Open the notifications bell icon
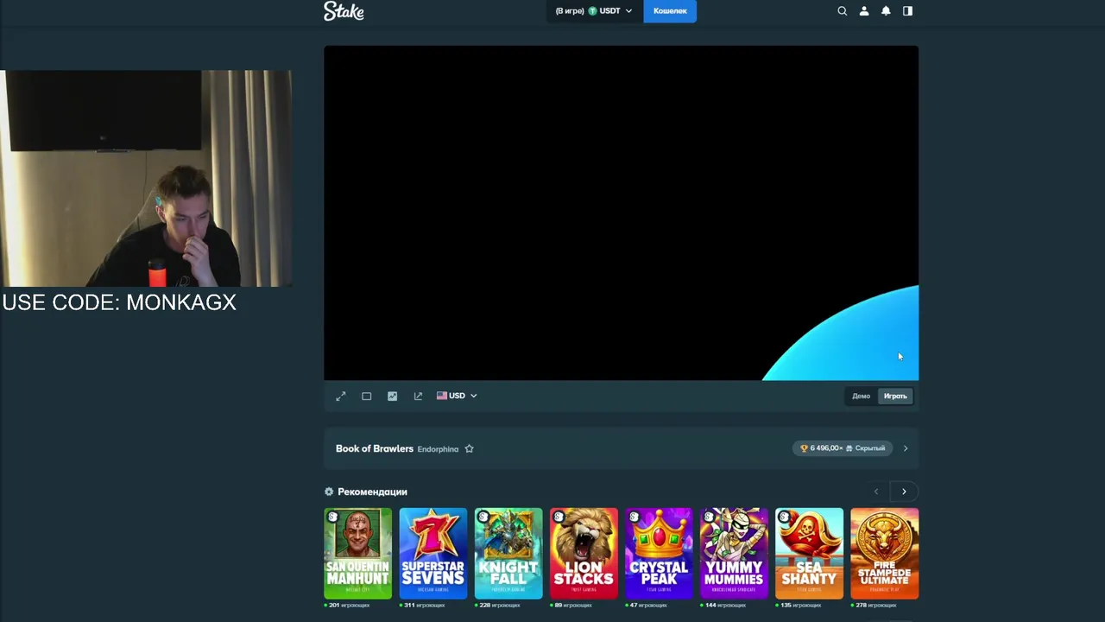Image resolution: width=1105 pixels, height=622 pixels. pyautogui.click(x=886, y=11)
